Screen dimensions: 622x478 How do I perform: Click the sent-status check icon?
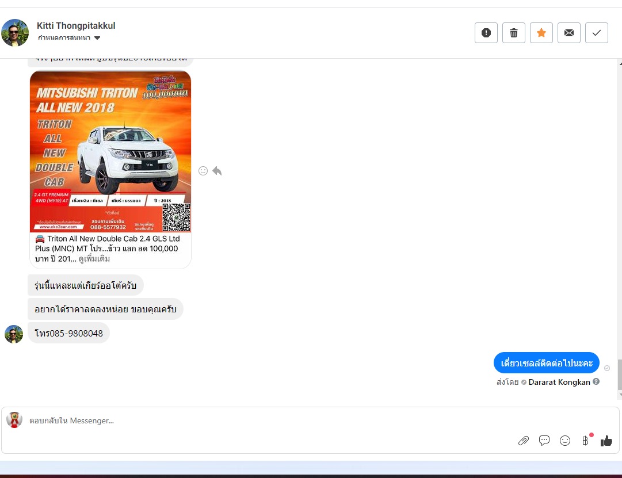[x=607, y=368]
